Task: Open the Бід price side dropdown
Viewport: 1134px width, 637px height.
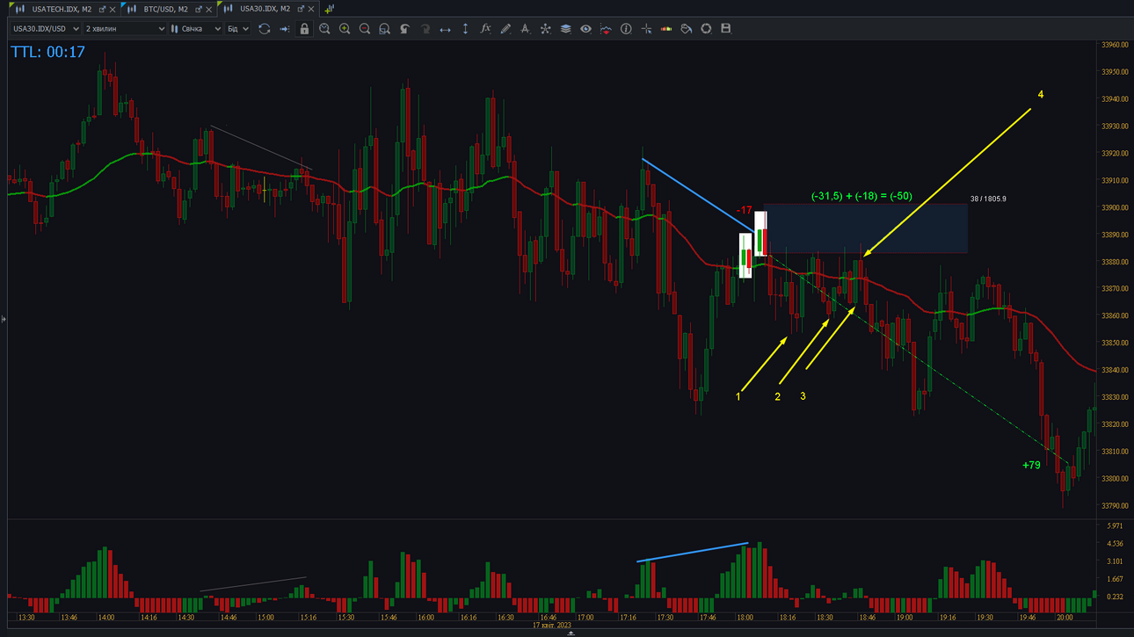Action: click(x=238, y=29)
